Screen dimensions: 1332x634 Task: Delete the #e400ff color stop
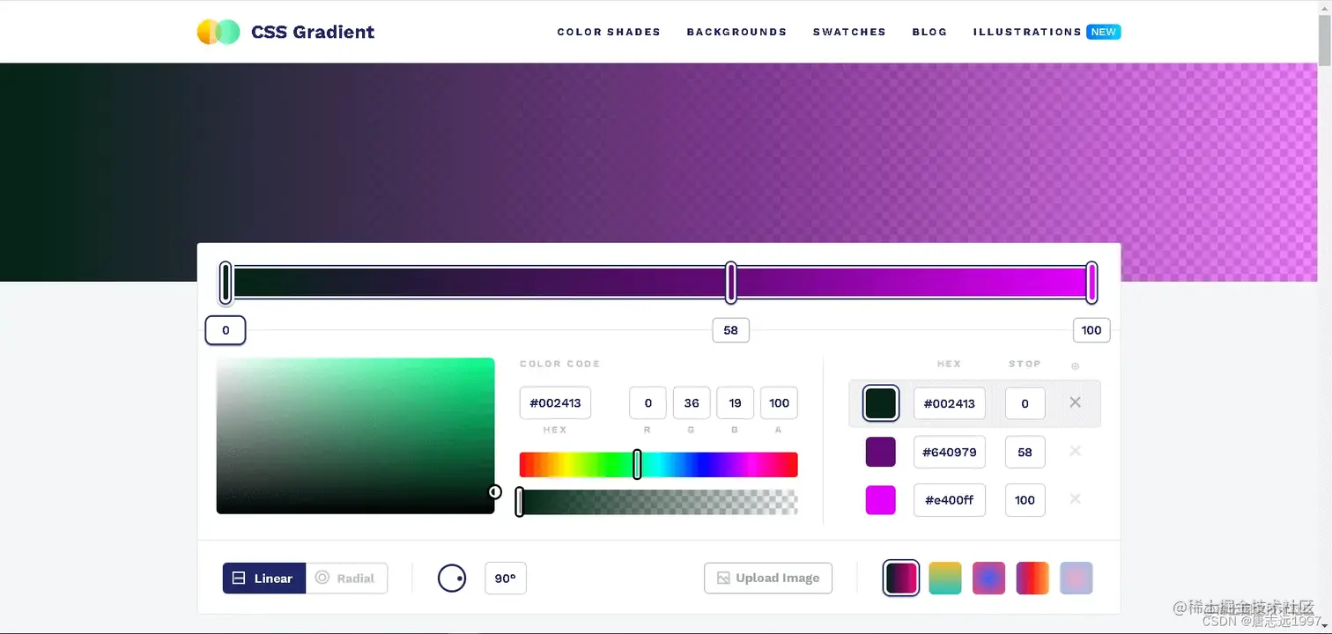coord(1075,499)
